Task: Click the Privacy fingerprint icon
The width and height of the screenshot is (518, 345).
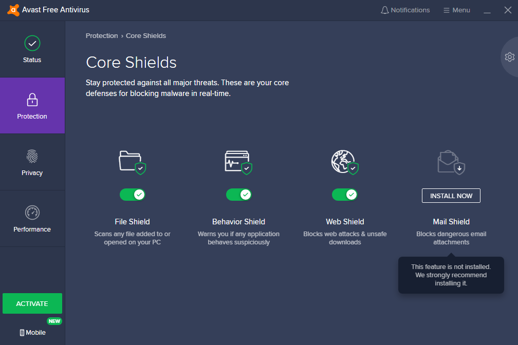Action: click(x=32, y=156)
